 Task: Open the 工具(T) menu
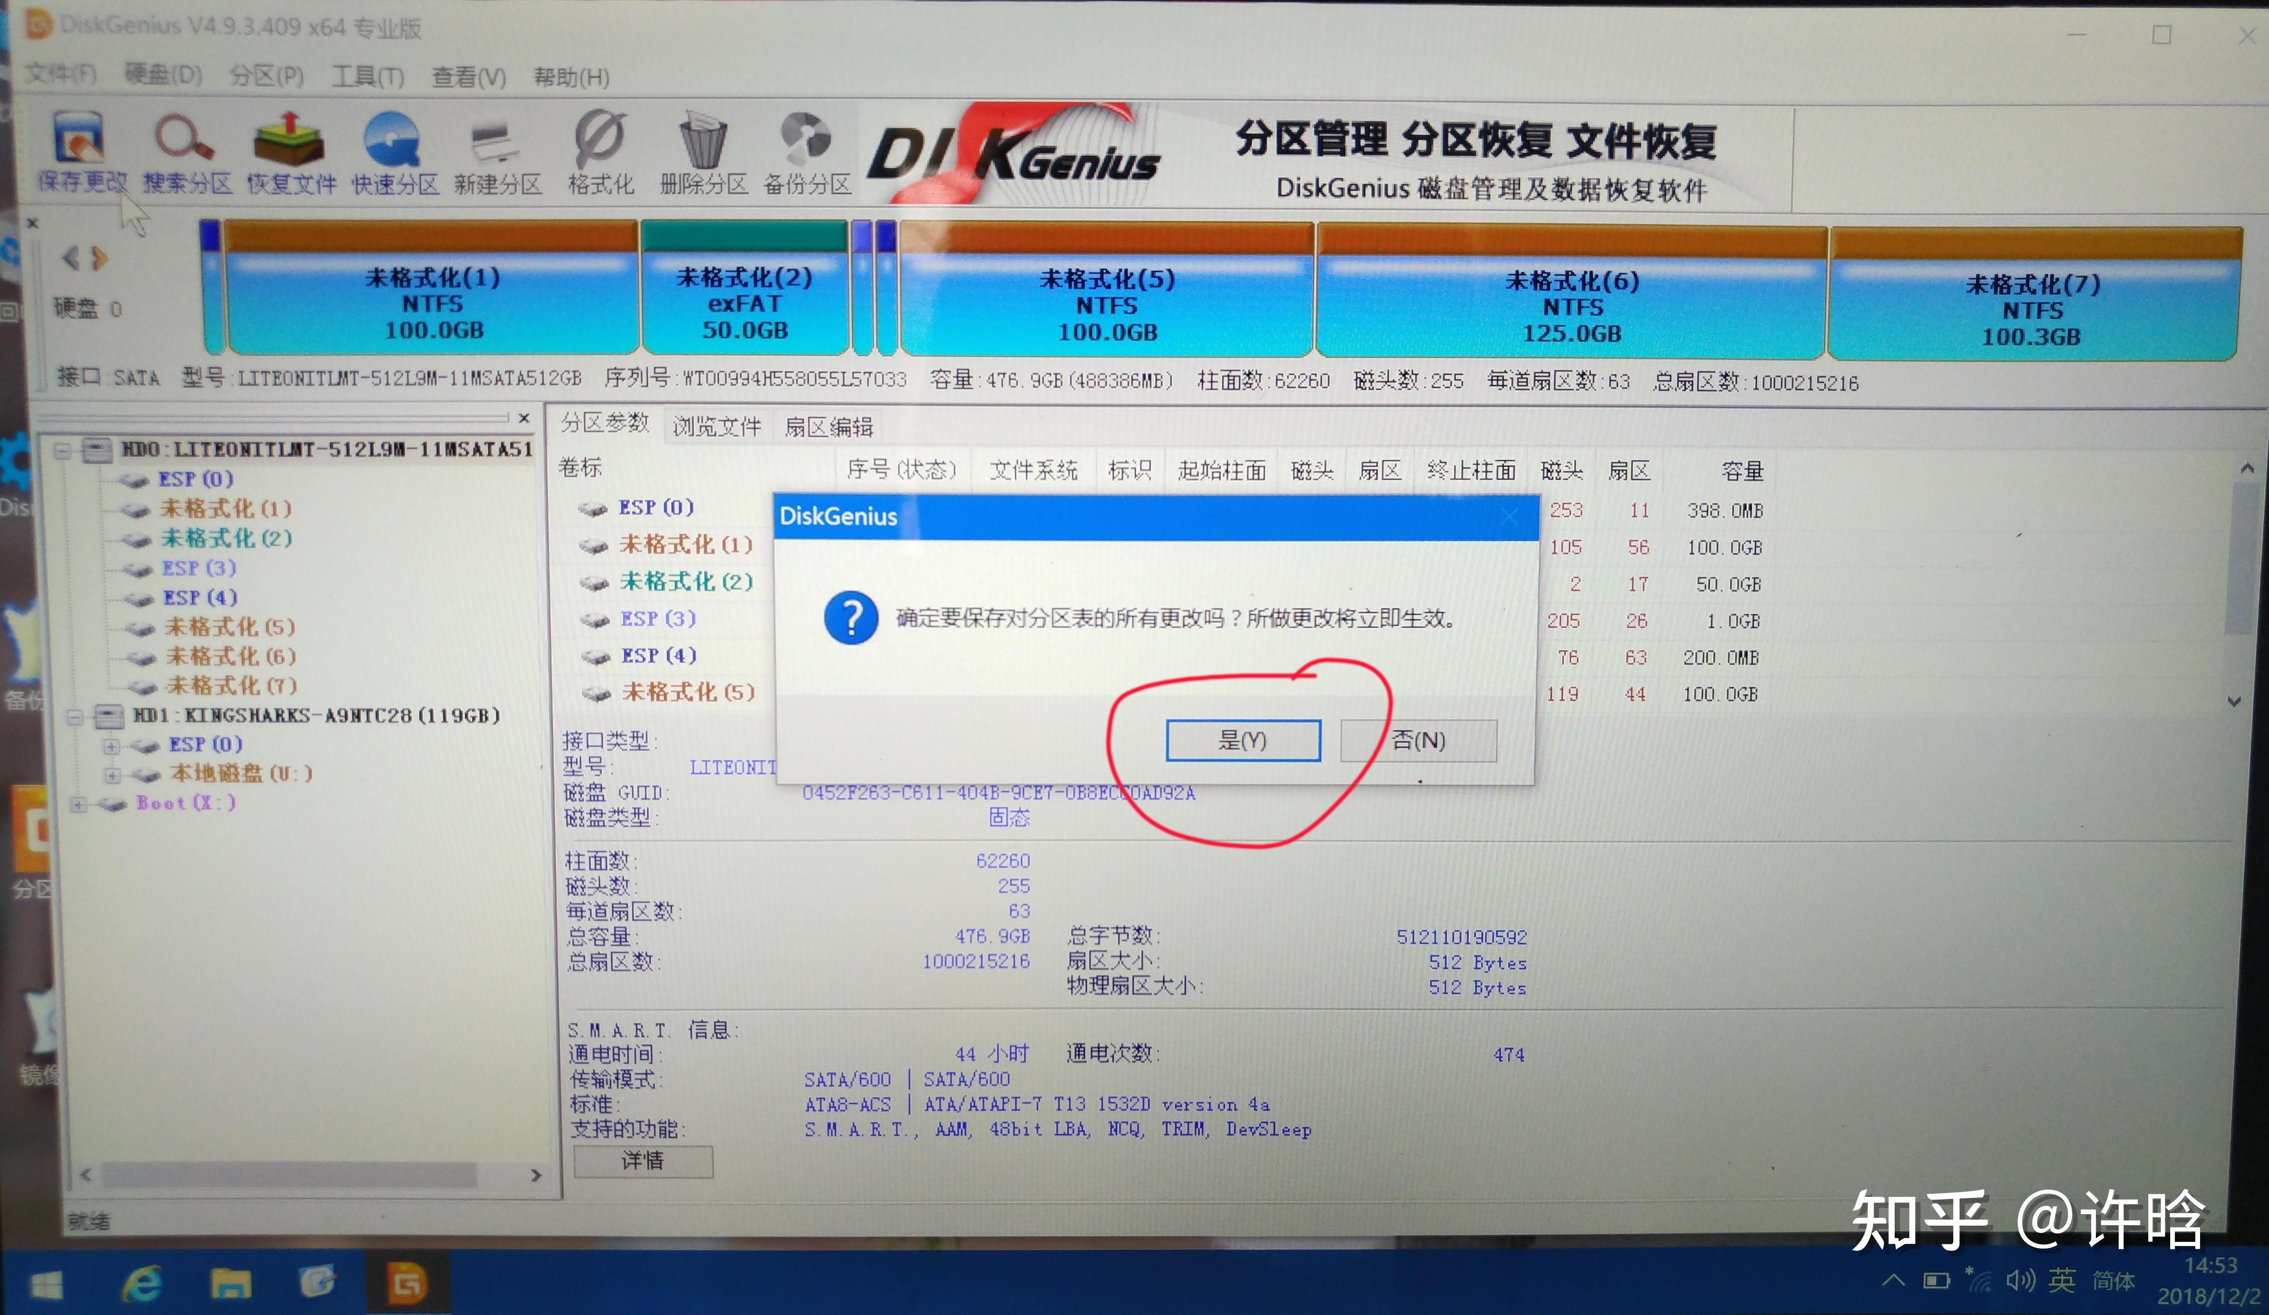pos(368,76)
